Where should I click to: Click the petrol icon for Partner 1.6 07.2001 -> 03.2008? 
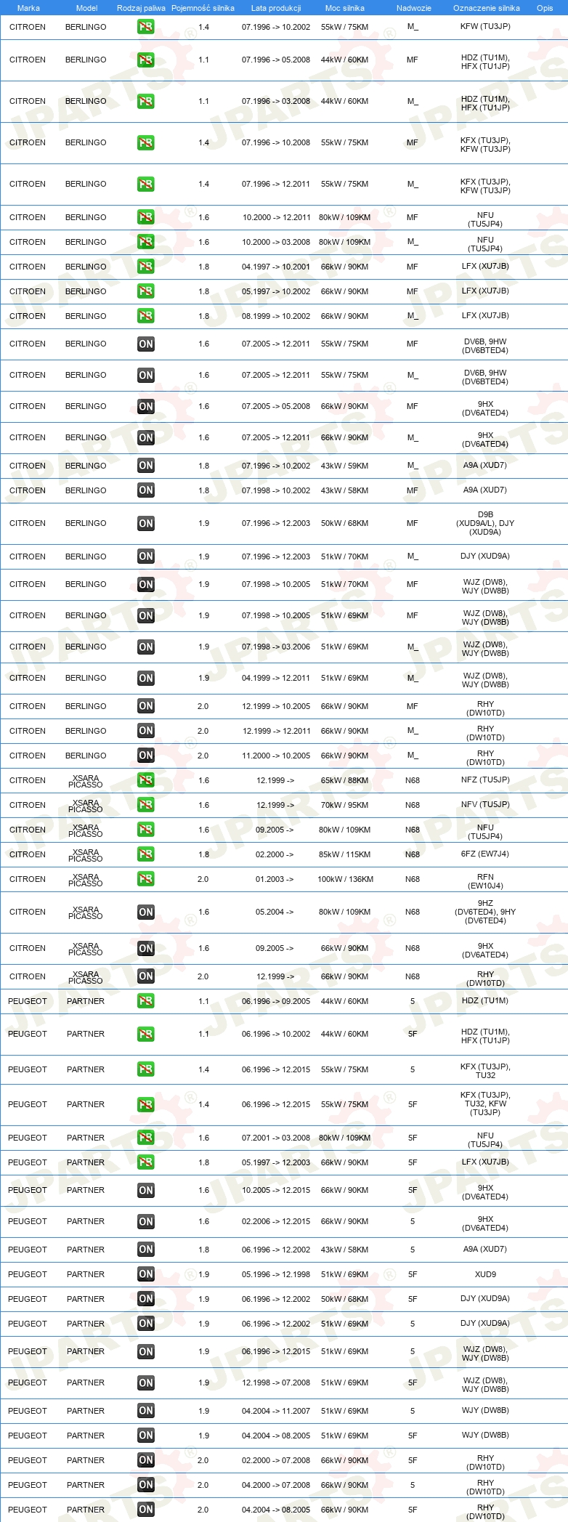click(146, 1138)
